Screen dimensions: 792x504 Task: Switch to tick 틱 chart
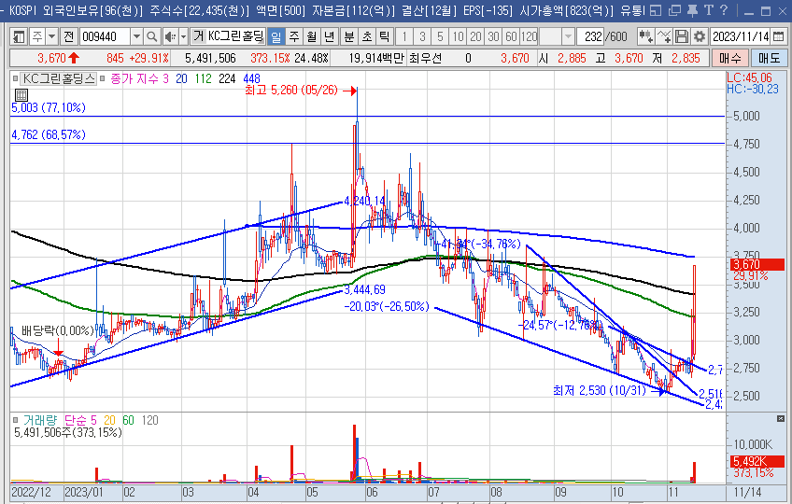click(385, 36)
